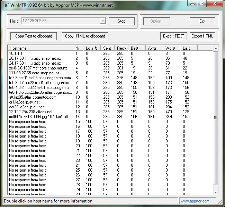Open the Host address dropdown arrow
The image size is (225, 207).
103,21
